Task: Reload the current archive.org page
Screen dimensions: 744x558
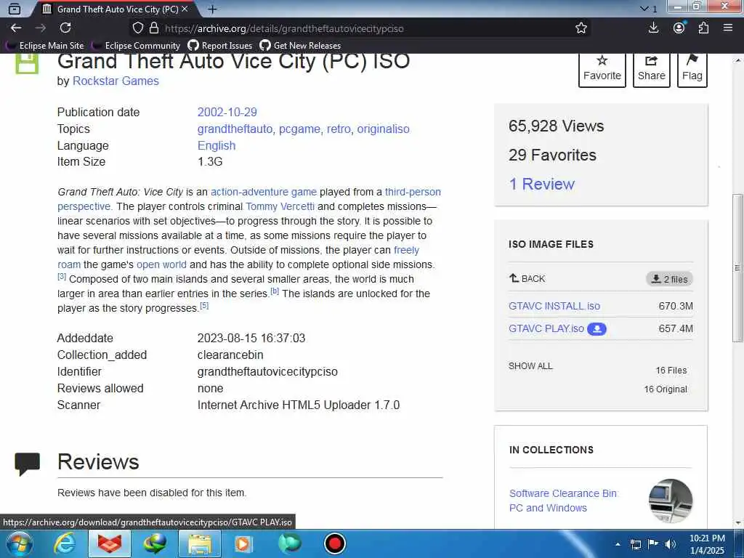Action: (65, 28)
